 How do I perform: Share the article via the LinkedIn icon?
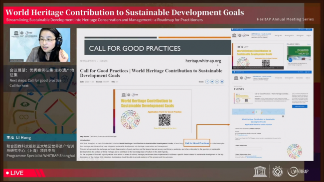pos(217,82)
